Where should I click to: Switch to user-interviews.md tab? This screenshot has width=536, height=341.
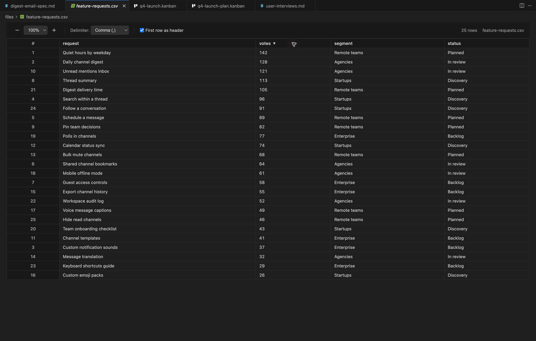coord(285,6)
